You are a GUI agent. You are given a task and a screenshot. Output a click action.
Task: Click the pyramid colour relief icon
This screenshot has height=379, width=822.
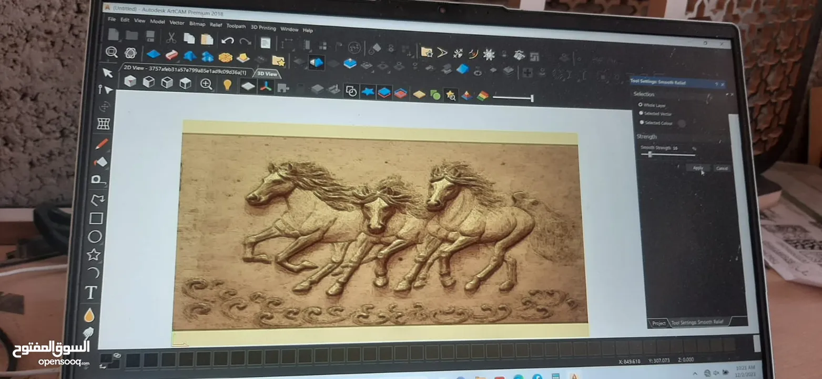coord(466,95)
